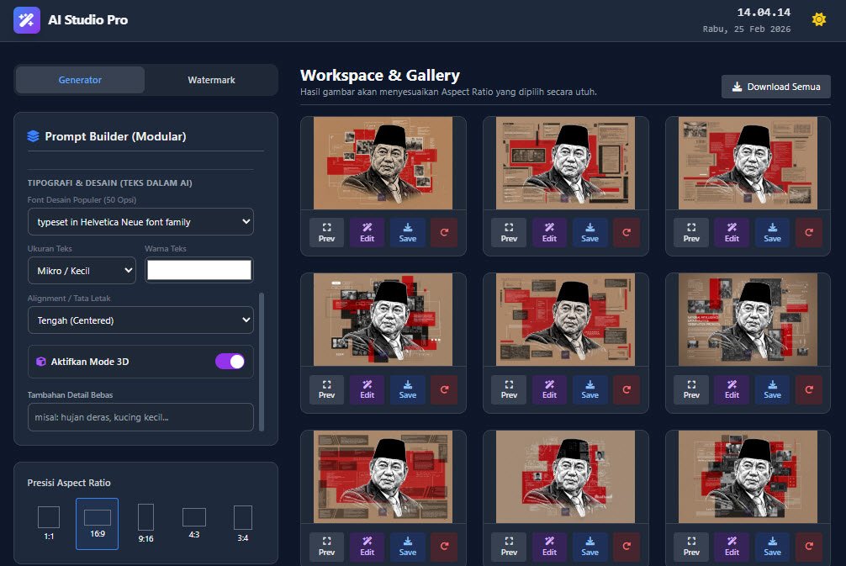Image resolution: width=846 pixels, height=566 pixels.
Task: Preview the center image of the gallery
Action: pyautogui.click(x=509, y=389)
